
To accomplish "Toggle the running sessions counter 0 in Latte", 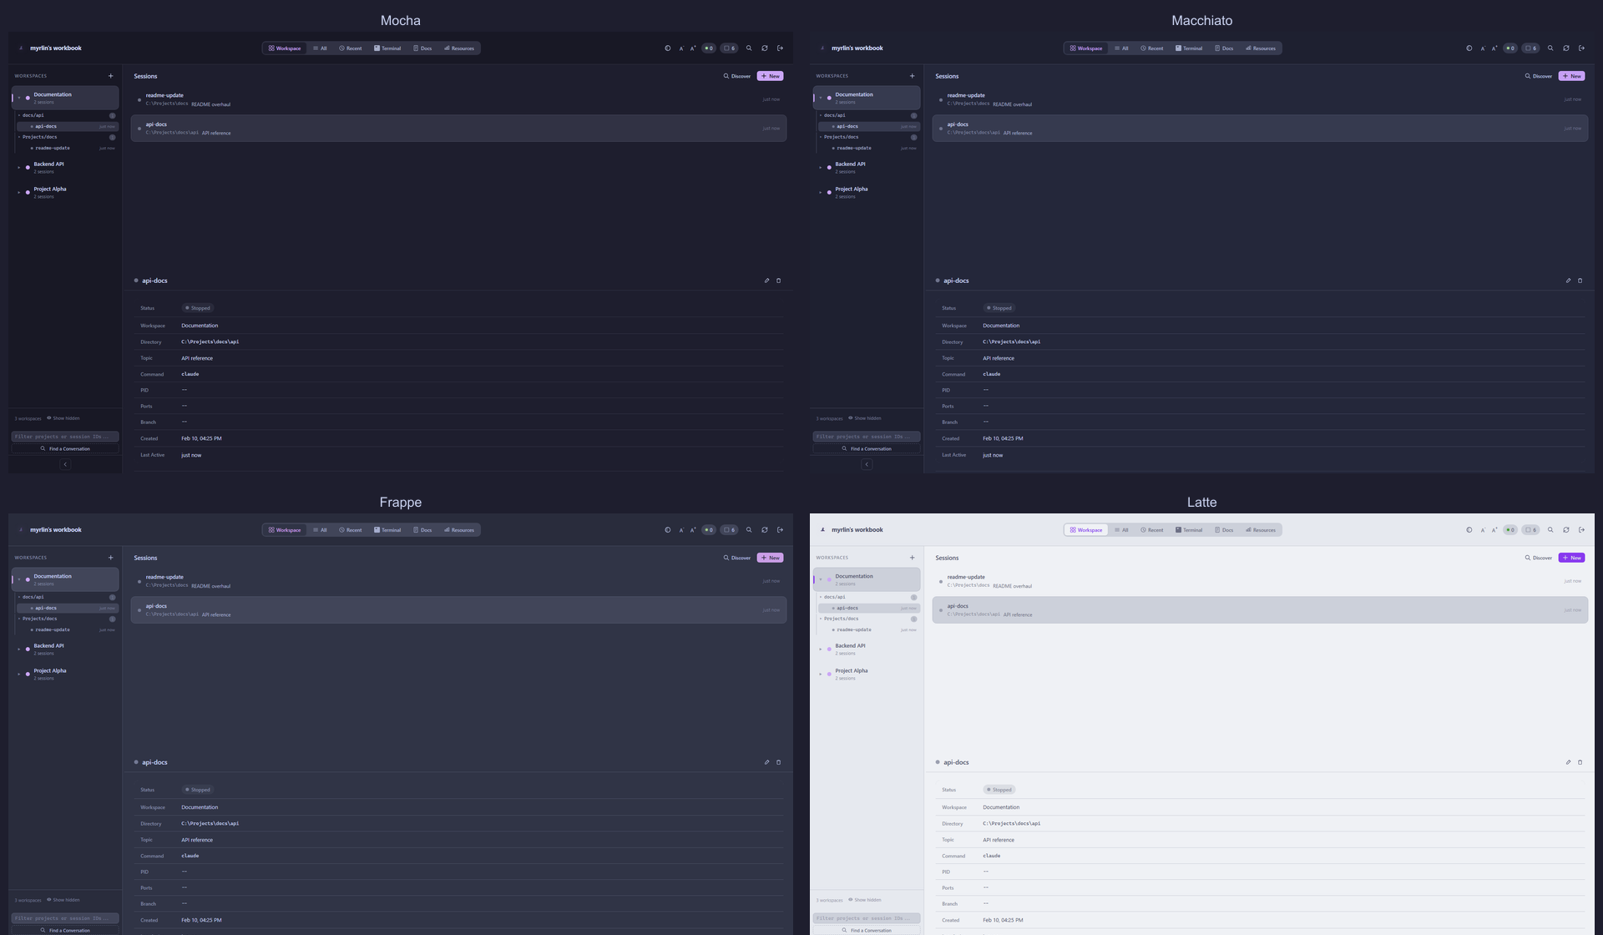I will coord(1510,530).
